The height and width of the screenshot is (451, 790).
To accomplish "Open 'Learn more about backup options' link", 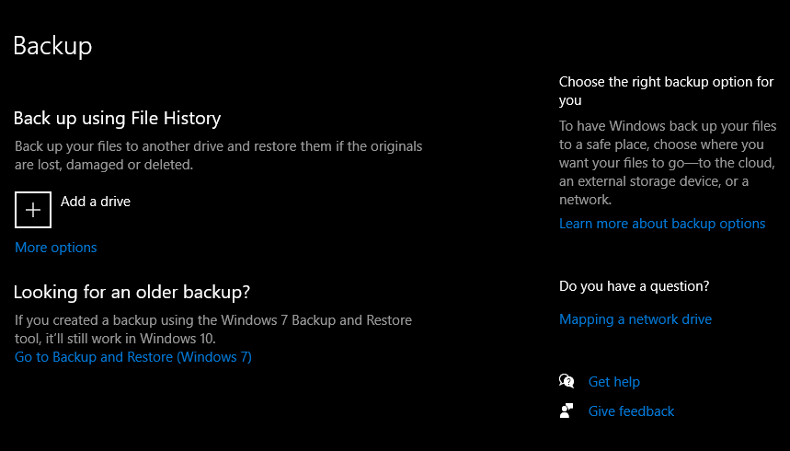I will (662, 224).
